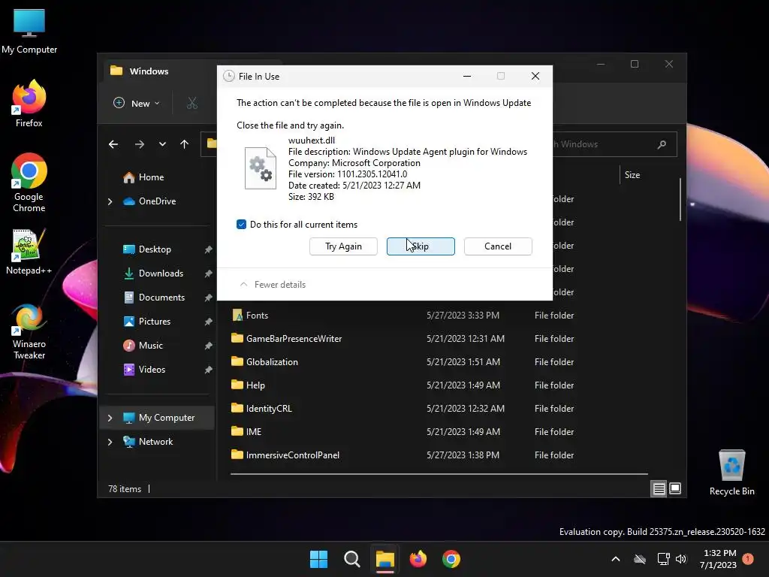The width and height of the screenshot is (769, 577).
Task: Switch to details view layout icon
Action: 659,488
